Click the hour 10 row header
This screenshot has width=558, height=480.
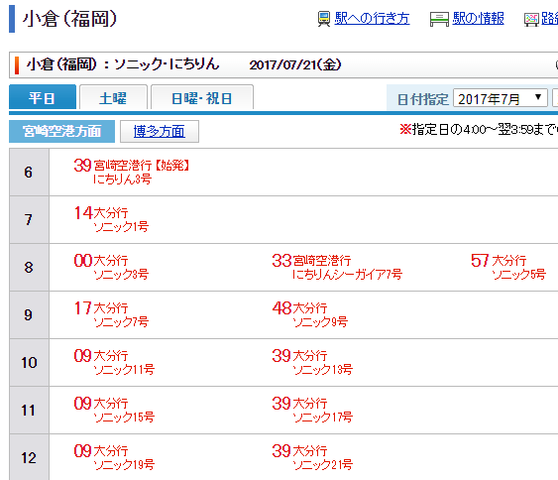29,363
